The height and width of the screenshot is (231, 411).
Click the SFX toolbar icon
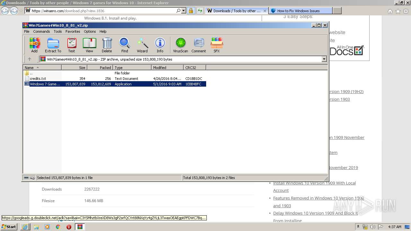click(x=217, y=45)
